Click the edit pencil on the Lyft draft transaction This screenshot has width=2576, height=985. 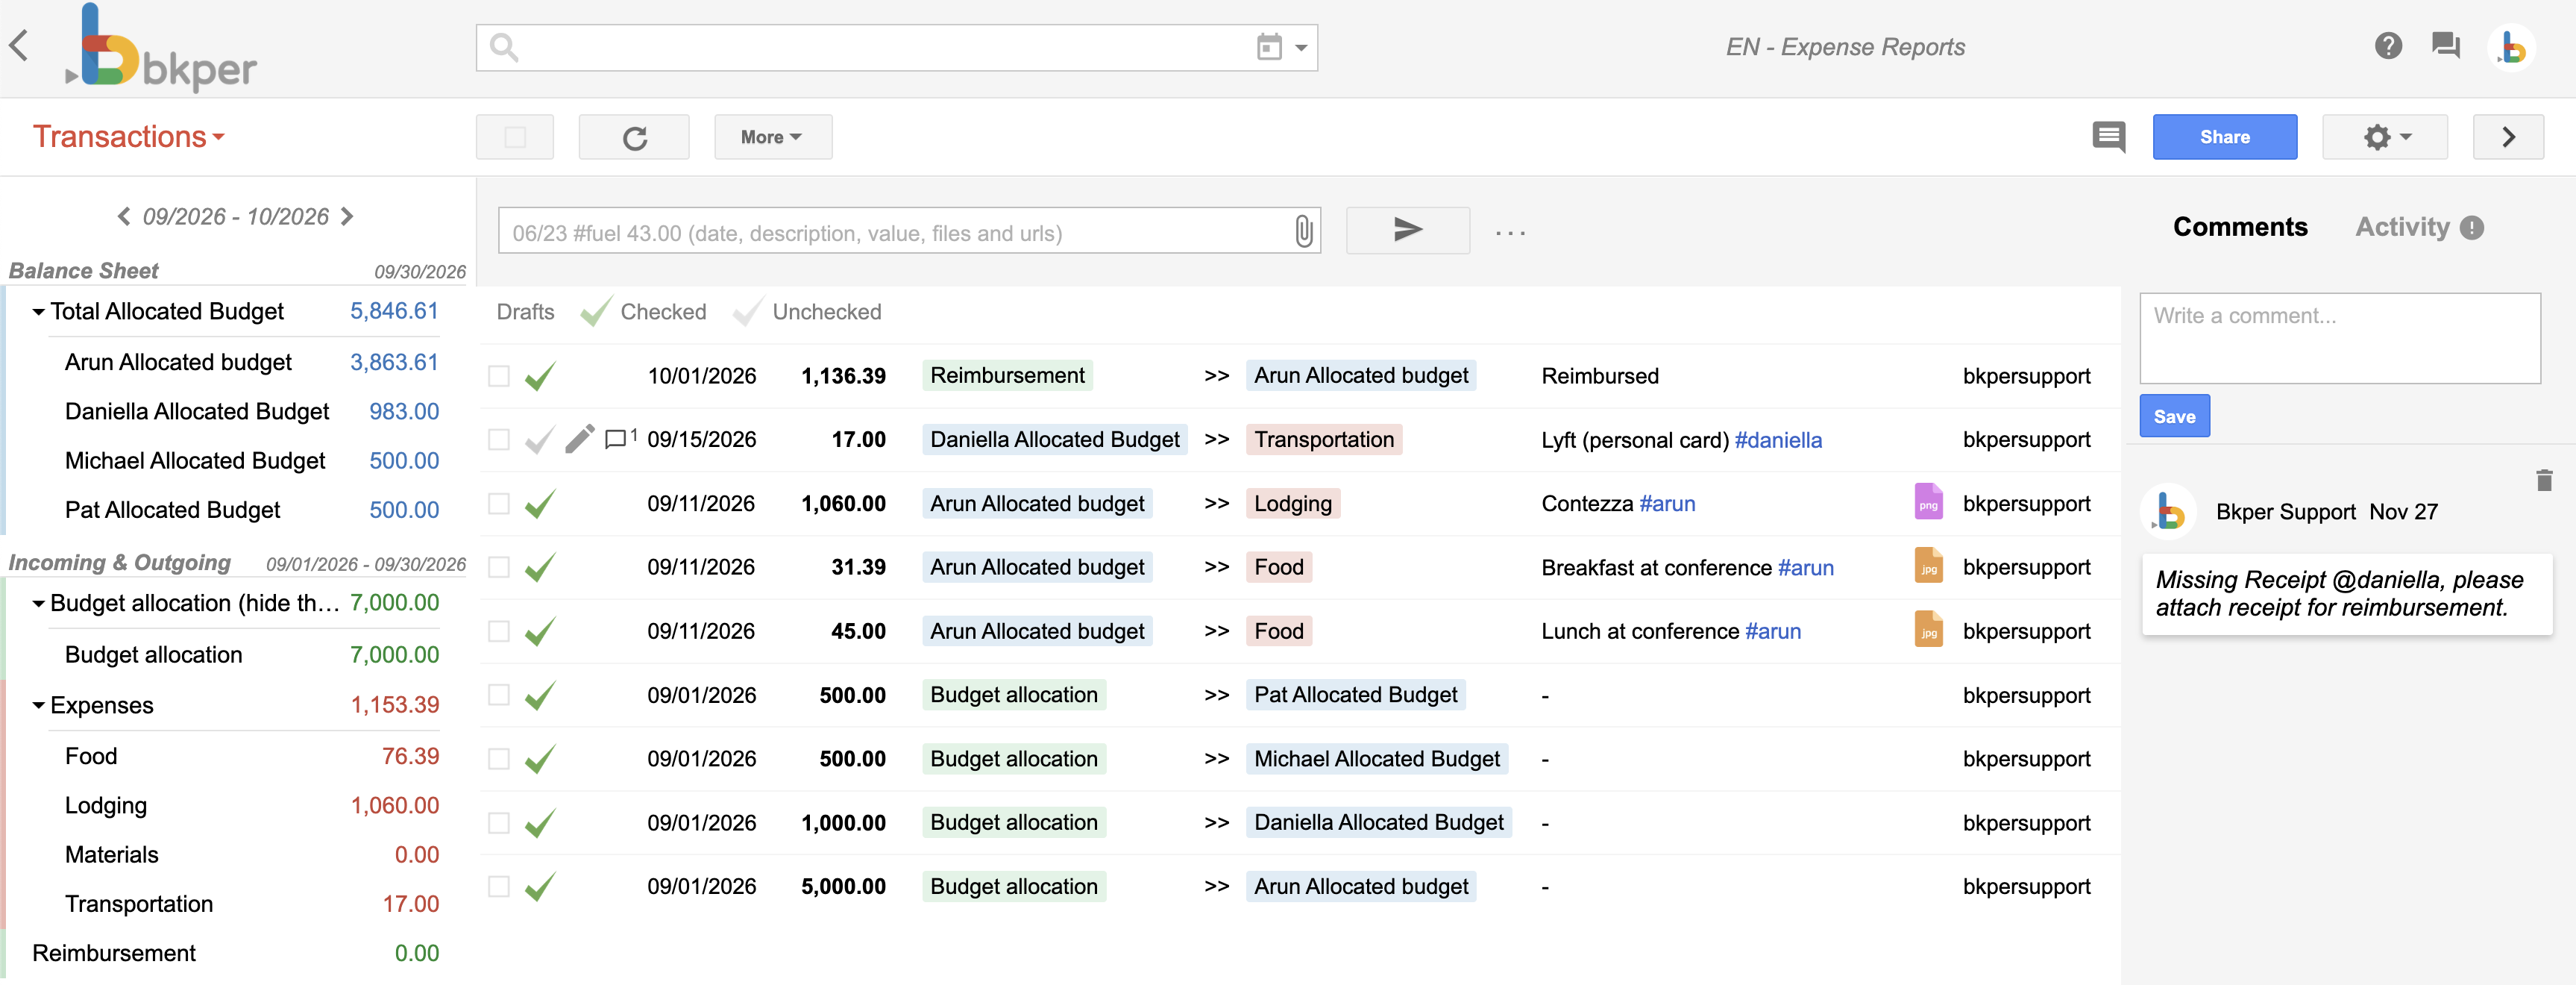pos(580,439)
